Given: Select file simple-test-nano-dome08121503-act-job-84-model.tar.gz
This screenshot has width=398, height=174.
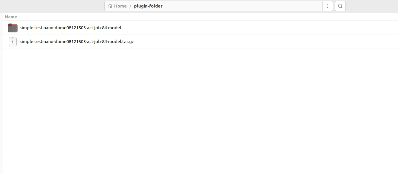Looking at the screenshot, I should point(77,42).
